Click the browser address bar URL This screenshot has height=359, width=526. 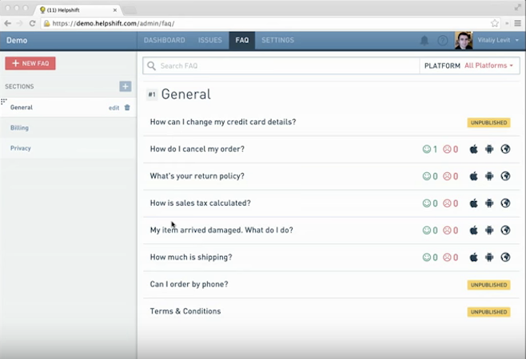(x=114, y=23)
